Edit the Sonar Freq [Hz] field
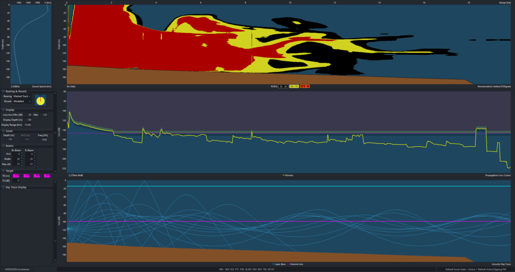The width and height of the screenshot is (515, 272). coord(43,140)
